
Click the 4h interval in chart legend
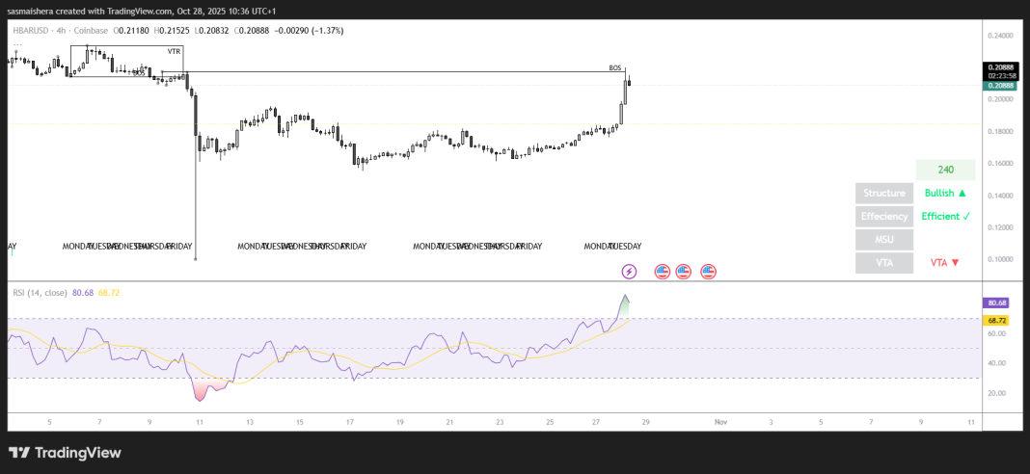click(x=59, y=30)
